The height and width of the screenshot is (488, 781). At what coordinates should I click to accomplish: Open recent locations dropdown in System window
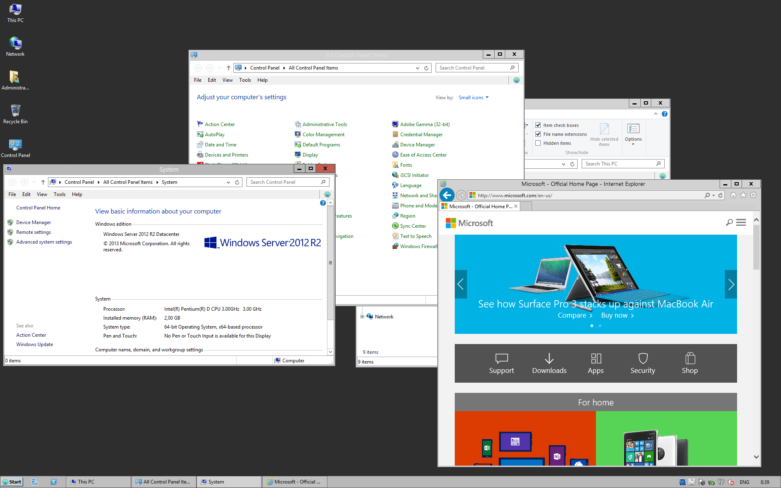click(34, 182)
